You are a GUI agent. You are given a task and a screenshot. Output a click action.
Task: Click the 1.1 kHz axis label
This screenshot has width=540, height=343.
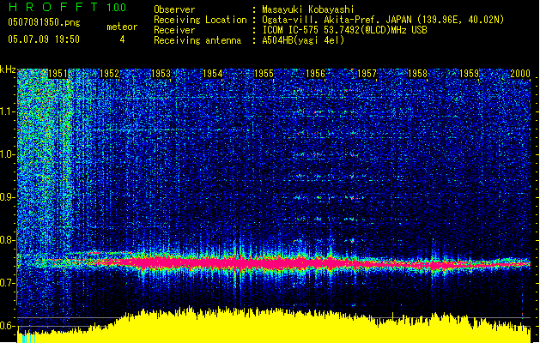point(7,112)
